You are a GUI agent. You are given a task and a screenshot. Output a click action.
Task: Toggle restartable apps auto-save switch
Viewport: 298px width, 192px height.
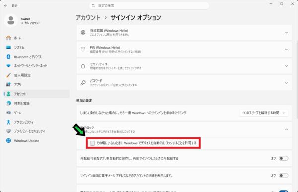[284, 158]
